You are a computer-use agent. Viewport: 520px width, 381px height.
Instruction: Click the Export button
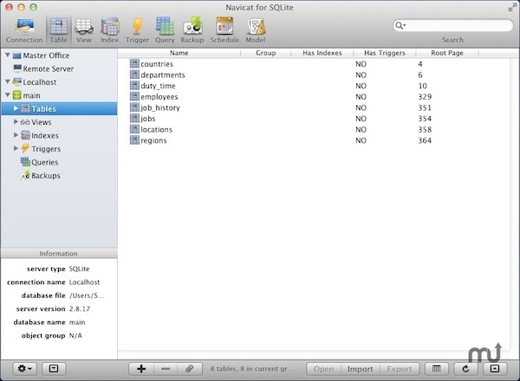point(400,369)
